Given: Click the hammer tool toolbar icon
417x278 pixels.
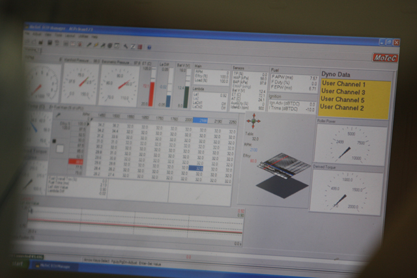Looking at the screenshot, I should [x=126, y=46].
